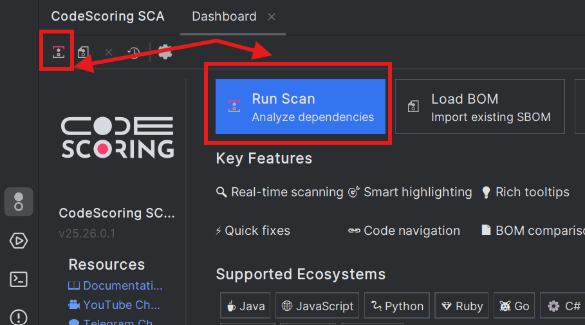Switch to the Dashboard tab
This screenshot has width=585, height=325.
point(224,17)
